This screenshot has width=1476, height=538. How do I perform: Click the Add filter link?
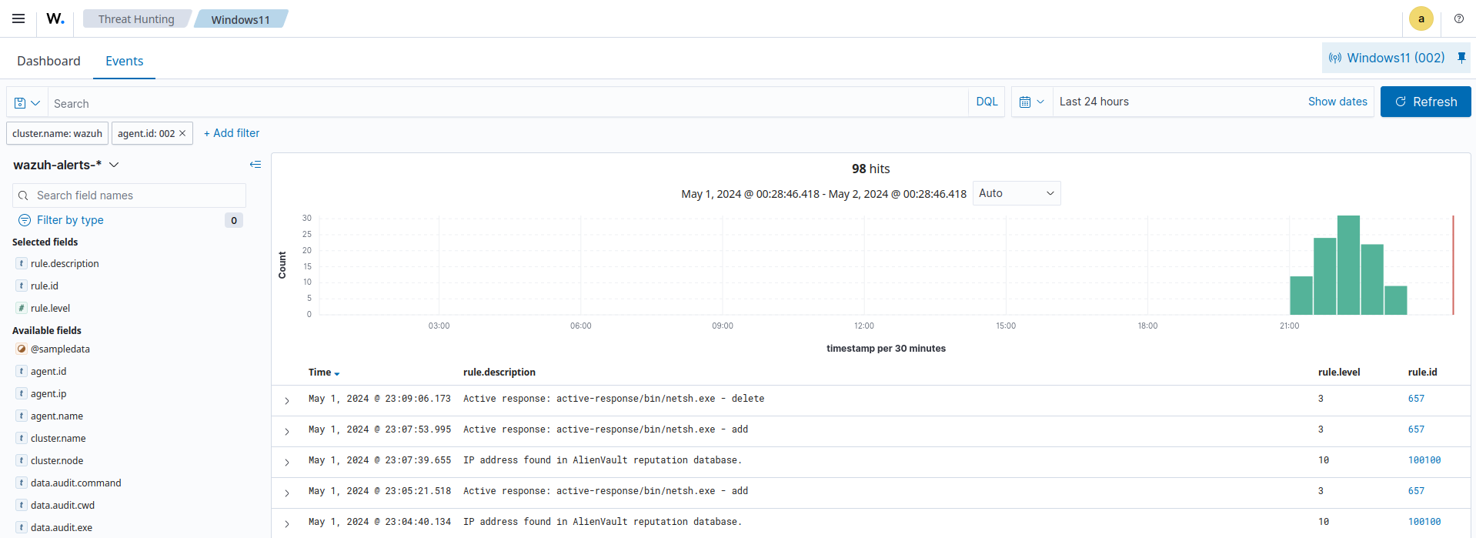(x=232, y=133)
